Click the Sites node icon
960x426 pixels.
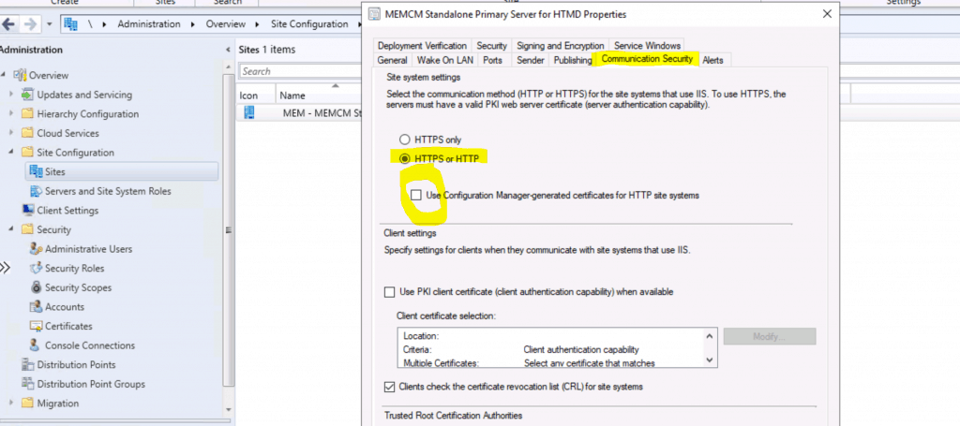pos(36,171)
